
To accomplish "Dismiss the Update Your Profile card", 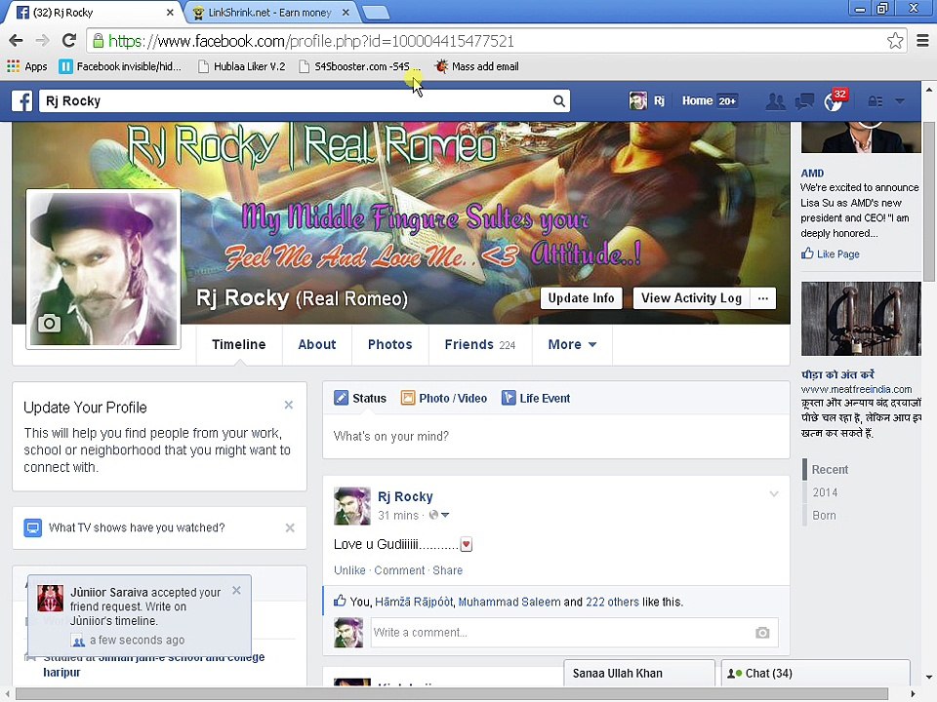I will pos(289,406).
